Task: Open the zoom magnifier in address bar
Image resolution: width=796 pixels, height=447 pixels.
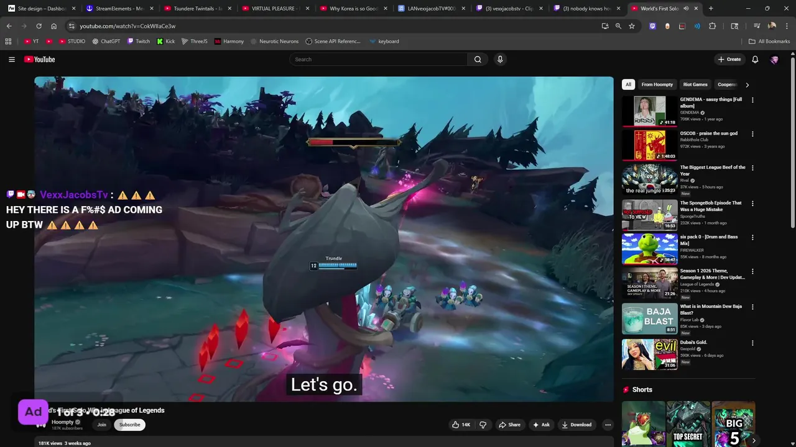Action: tap(618, 26)
